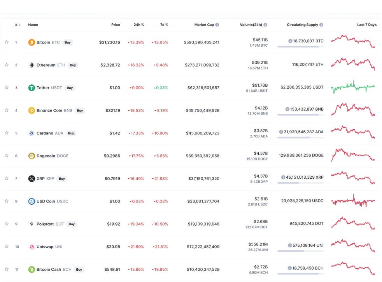Click info icon beside 18,758,450 BCH supply

(x=290, y=268)
